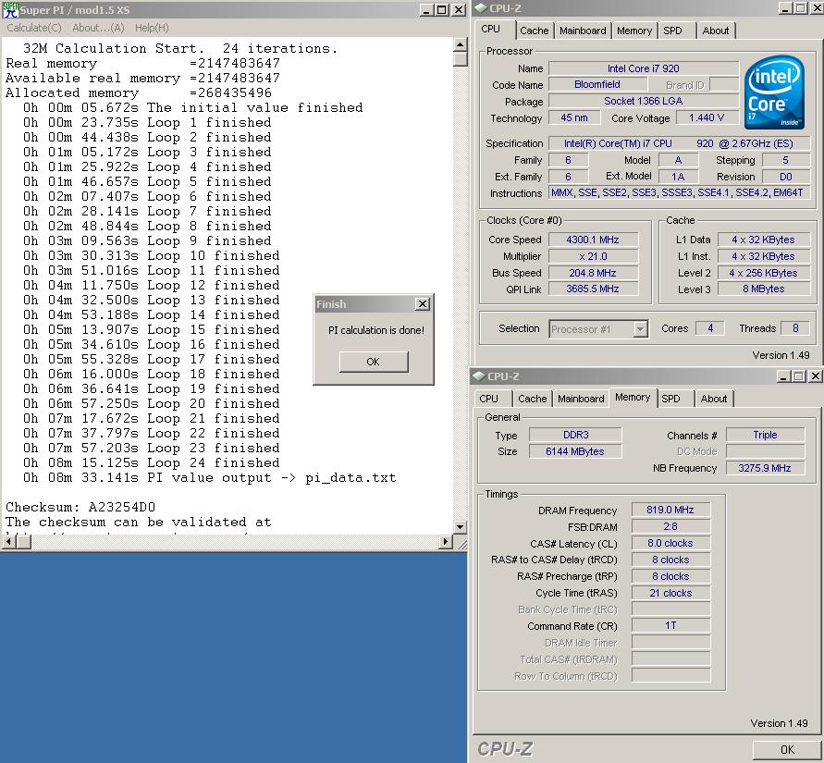Click the 'PI value output -> pi_data.txt' line

pos(210,477)
